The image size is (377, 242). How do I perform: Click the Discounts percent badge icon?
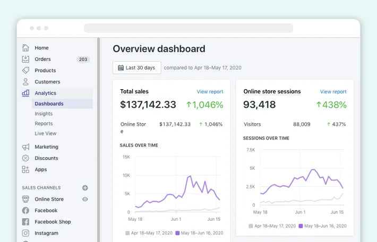click(25, 158)
